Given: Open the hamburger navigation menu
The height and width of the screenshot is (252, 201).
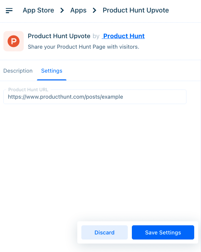Looking at the screenshot, I should pos(9,10).
